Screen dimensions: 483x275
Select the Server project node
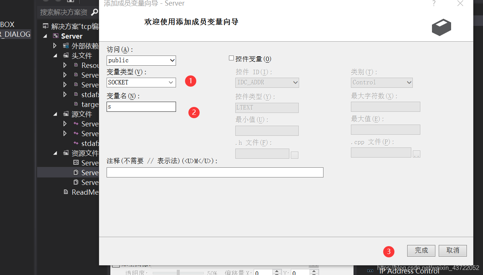click(x=72, y=36)
